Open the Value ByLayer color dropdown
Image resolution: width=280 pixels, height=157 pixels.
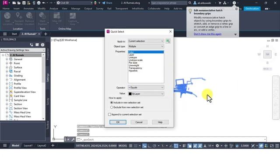pyautogui.click(x=146, y=94)
